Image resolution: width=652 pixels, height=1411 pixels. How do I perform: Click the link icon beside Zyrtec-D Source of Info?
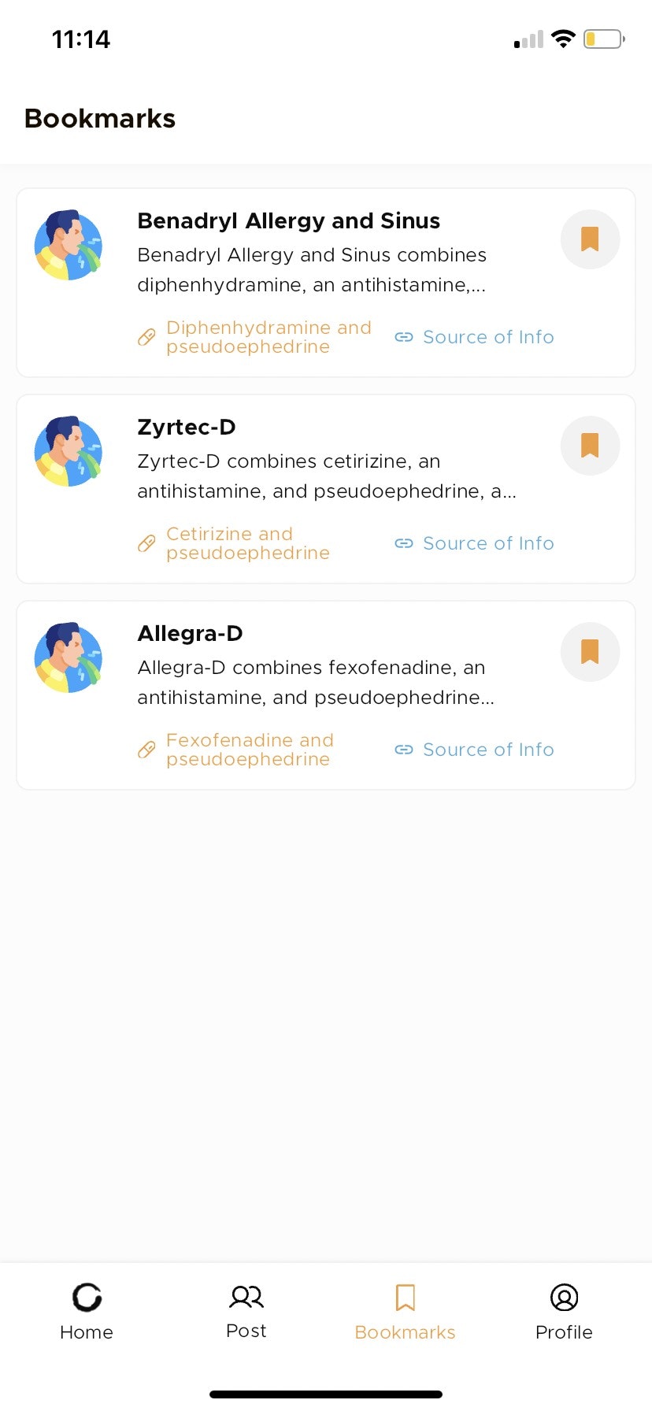(x=404, y=543)
